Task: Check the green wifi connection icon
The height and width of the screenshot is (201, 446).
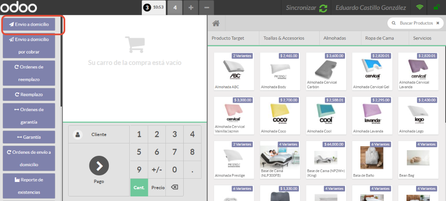Action: point(419,7)
